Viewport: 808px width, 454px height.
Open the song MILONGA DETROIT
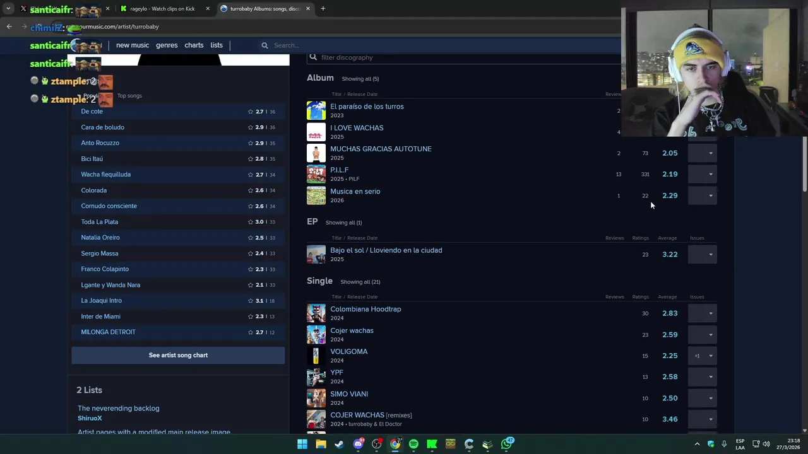pyautogui.click(x=109, y=332)
